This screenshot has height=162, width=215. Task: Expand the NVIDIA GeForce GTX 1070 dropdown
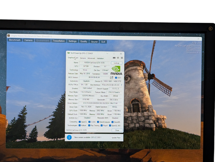coord(82,130)
